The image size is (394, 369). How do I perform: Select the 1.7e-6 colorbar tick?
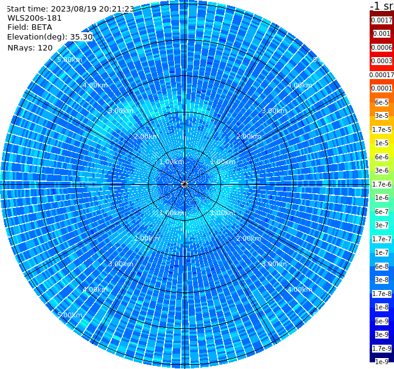382,184
